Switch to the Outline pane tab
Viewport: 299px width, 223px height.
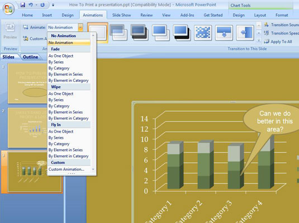(30, 57)
